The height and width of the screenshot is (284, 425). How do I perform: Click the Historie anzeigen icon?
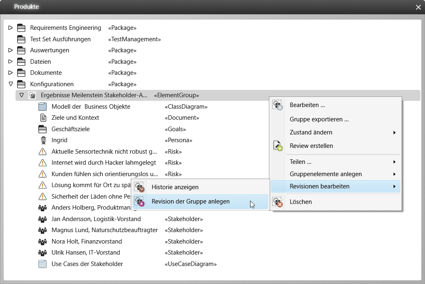pyautogui.click(x=140, y=187)
